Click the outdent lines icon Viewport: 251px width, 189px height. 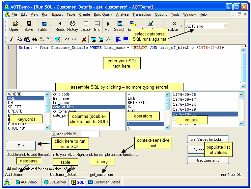101,39
